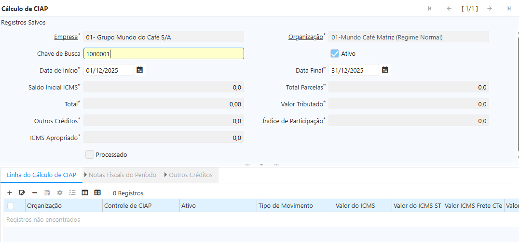Switch to the two-column layout view icon
The width and height of the screenshot is (519, 242).
tap(85, 192)
